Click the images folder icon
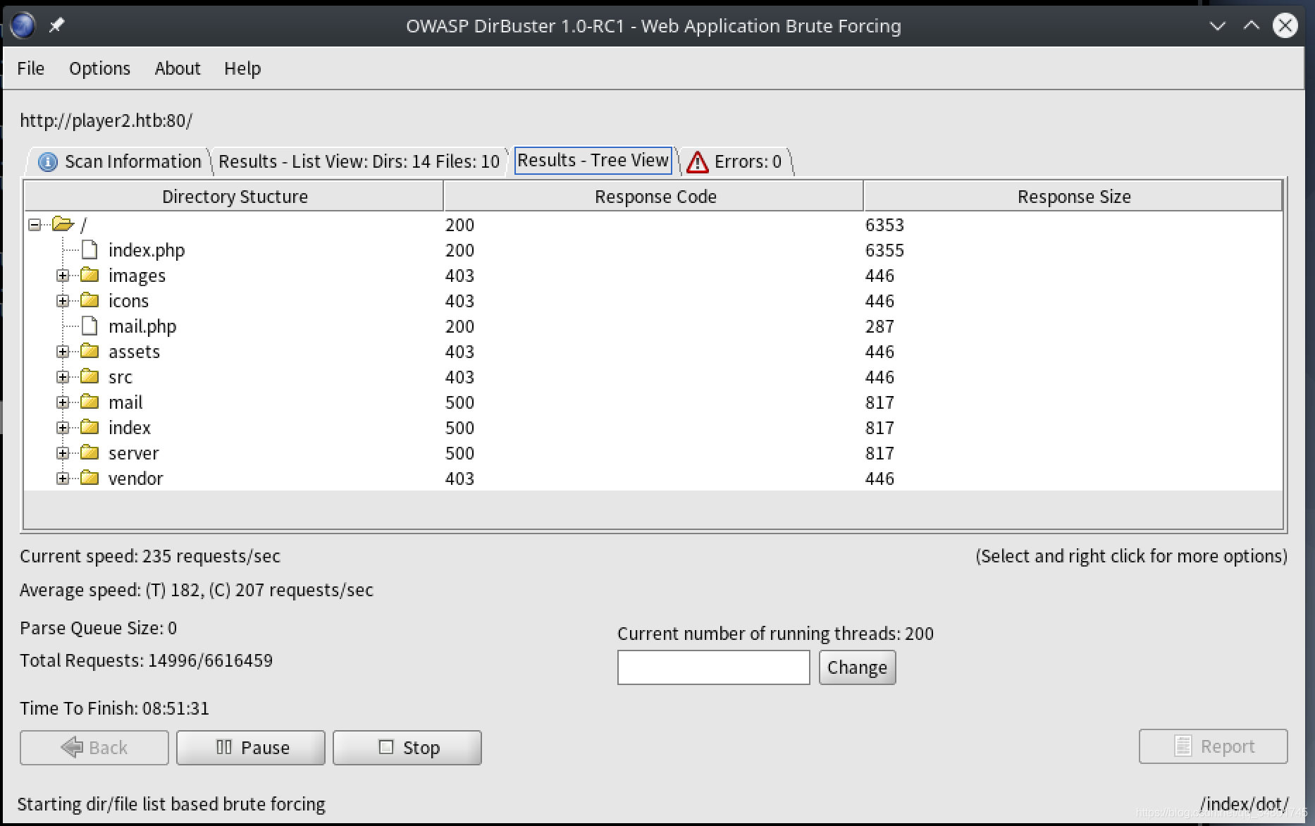Screen dimensions: 1315x826 89,275
